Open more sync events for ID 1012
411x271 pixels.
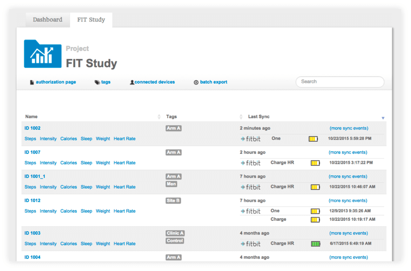[x=348, y=200]
